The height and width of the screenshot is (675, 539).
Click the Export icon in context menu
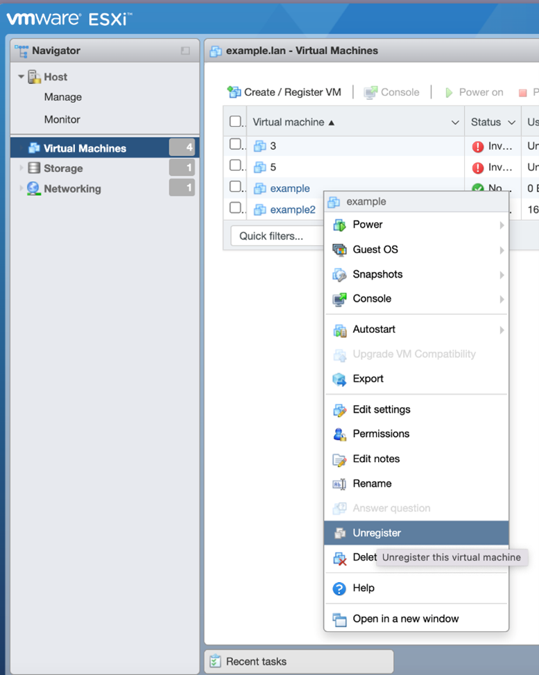339,379
